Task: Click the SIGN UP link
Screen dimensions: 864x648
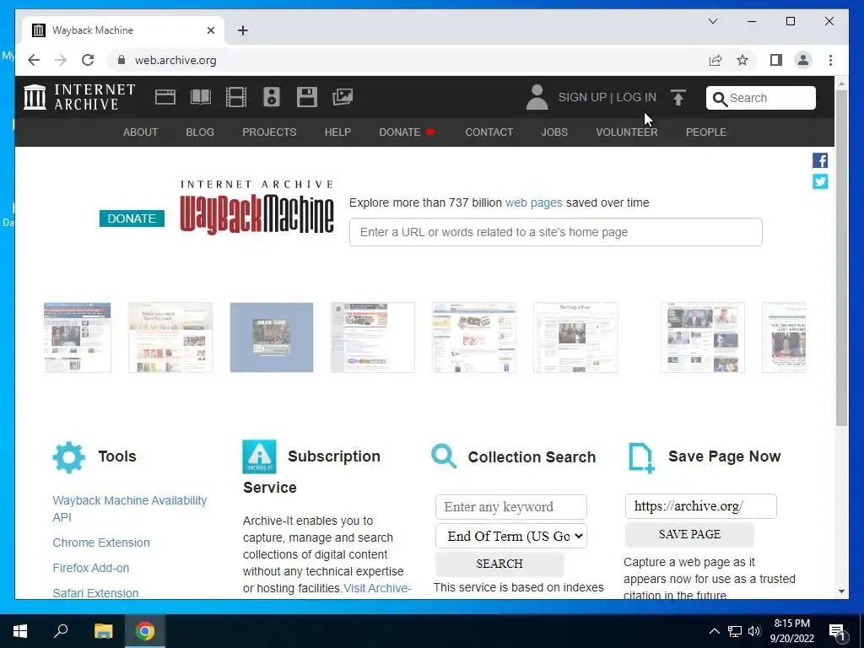Action: click(582, 97)
